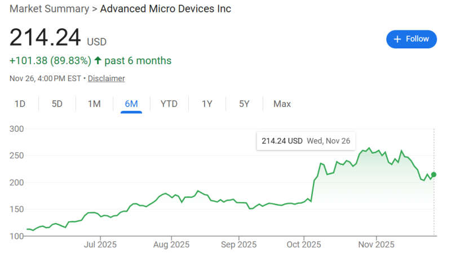The width and height of the screenshot is (451, 254).
Task: Click the green up arrow icon
Action: (98, 60)
